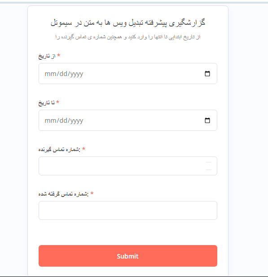
Task: Select month segment in the از تاریخ date field
Action: click(x=50, y=74)
